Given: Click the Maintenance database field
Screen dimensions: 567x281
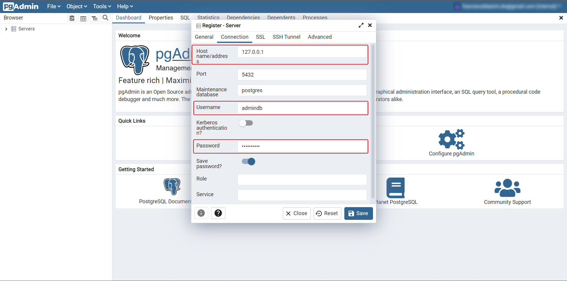Looking at the screenshot, I should click(302, 90).
